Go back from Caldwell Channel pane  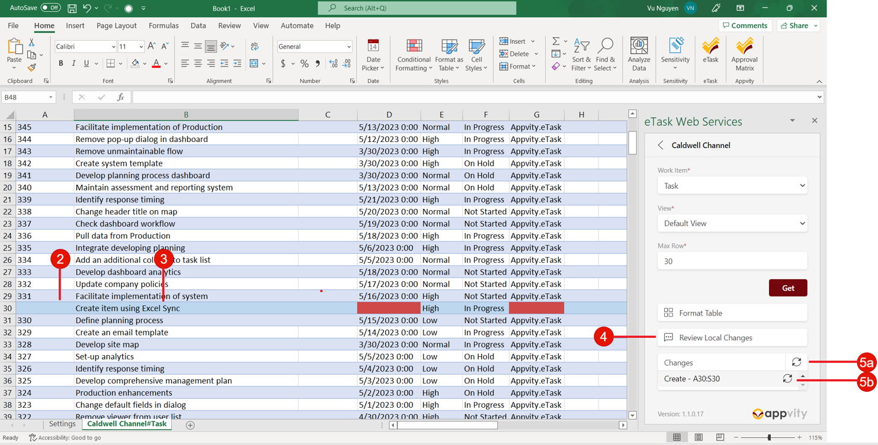coord(661,145)
